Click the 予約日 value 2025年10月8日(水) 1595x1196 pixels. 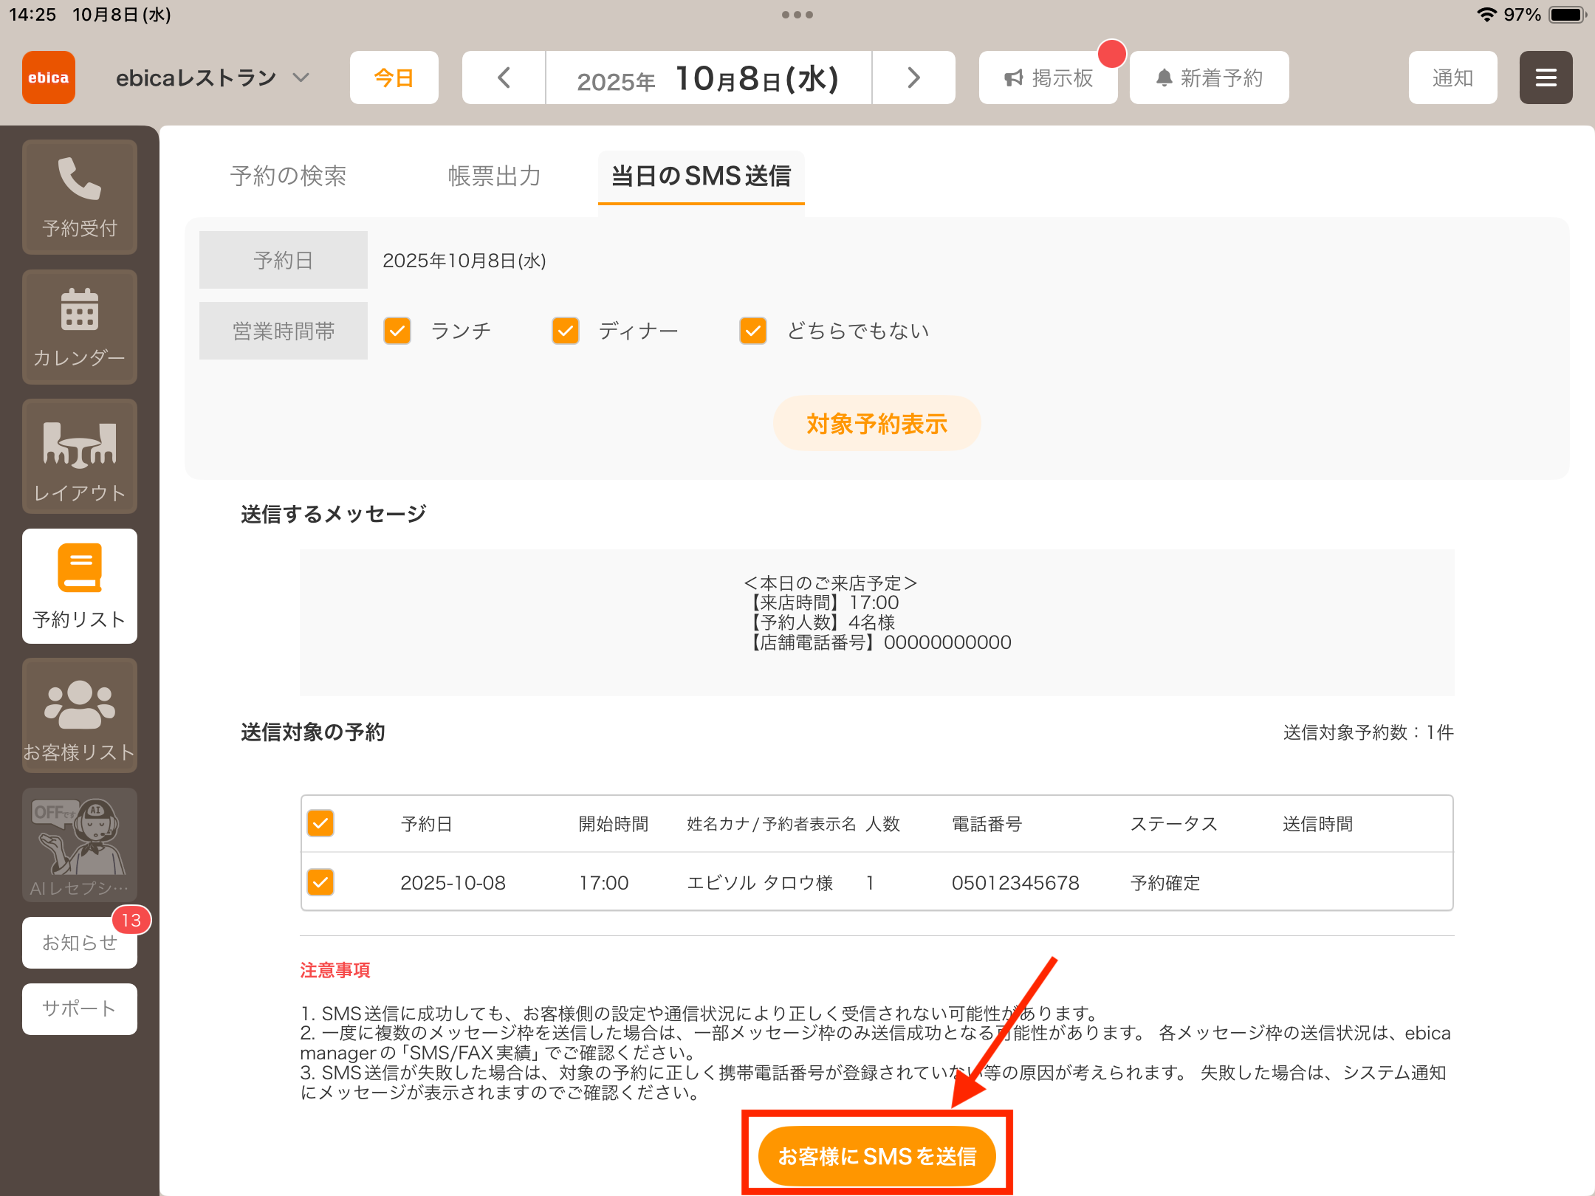point(464,261)
